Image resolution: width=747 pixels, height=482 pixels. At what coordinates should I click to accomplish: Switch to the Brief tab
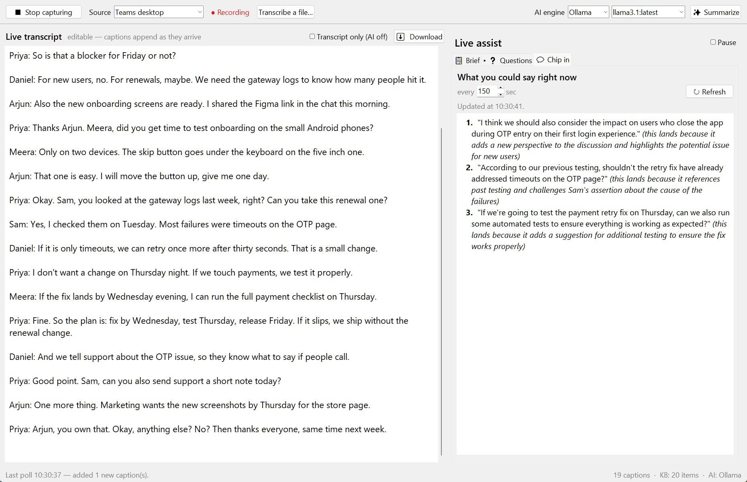467,60
